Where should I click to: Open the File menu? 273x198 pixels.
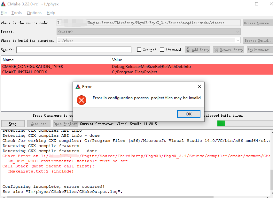[4, 13]
